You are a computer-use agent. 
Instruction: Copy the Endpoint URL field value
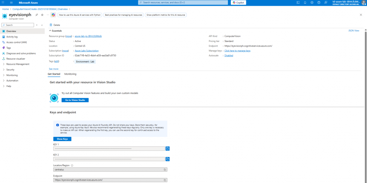coord(165,180)
